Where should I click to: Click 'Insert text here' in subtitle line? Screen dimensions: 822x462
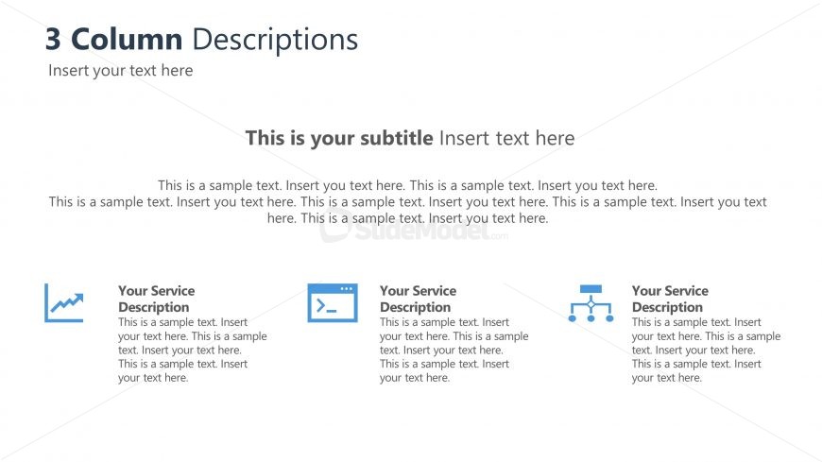(x=507, y=138)
